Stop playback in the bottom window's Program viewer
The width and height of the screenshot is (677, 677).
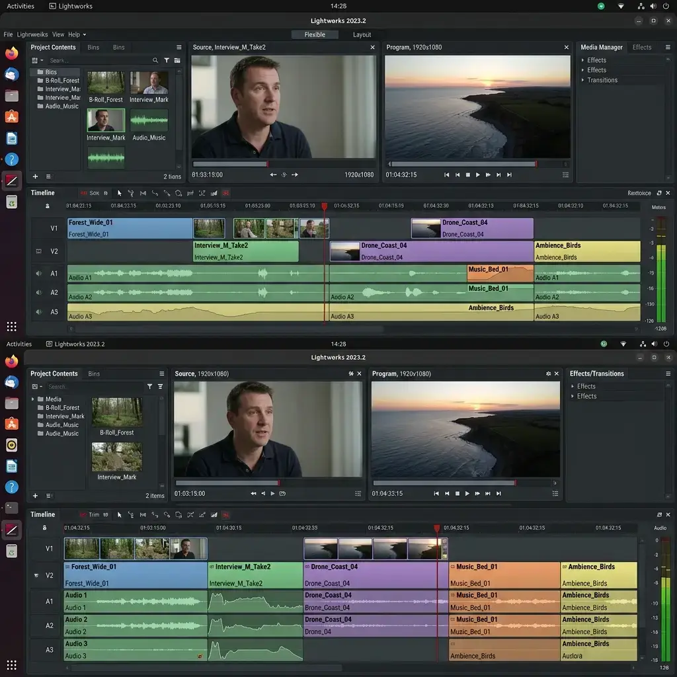(458, 493)
